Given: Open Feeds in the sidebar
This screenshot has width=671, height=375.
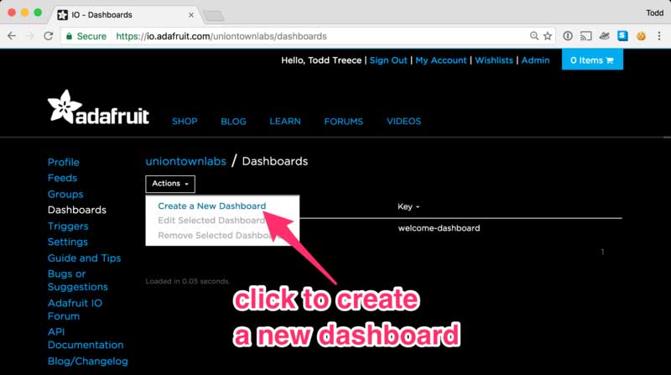Looking at the screenshot, I should tap(62, 178).
